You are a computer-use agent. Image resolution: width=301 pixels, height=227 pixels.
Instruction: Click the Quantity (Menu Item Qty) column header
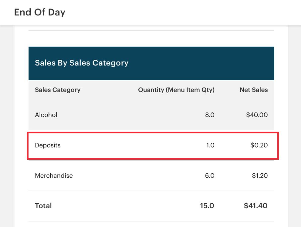click(x=177, y=90)
